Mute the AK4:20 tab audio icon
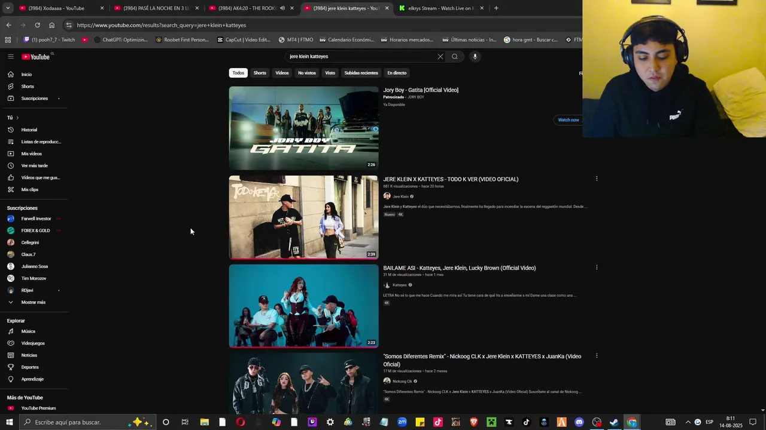 coord(282,8)
